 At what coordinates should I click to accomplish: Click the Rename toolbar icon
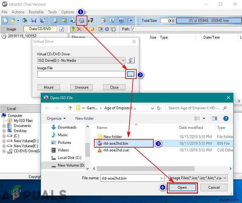click(x=92, y=29)
